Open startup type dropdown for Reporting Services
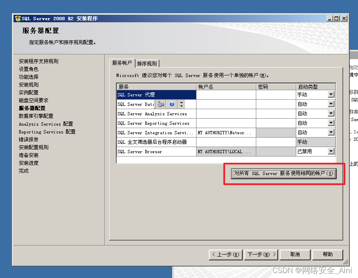 click(331, 123)
